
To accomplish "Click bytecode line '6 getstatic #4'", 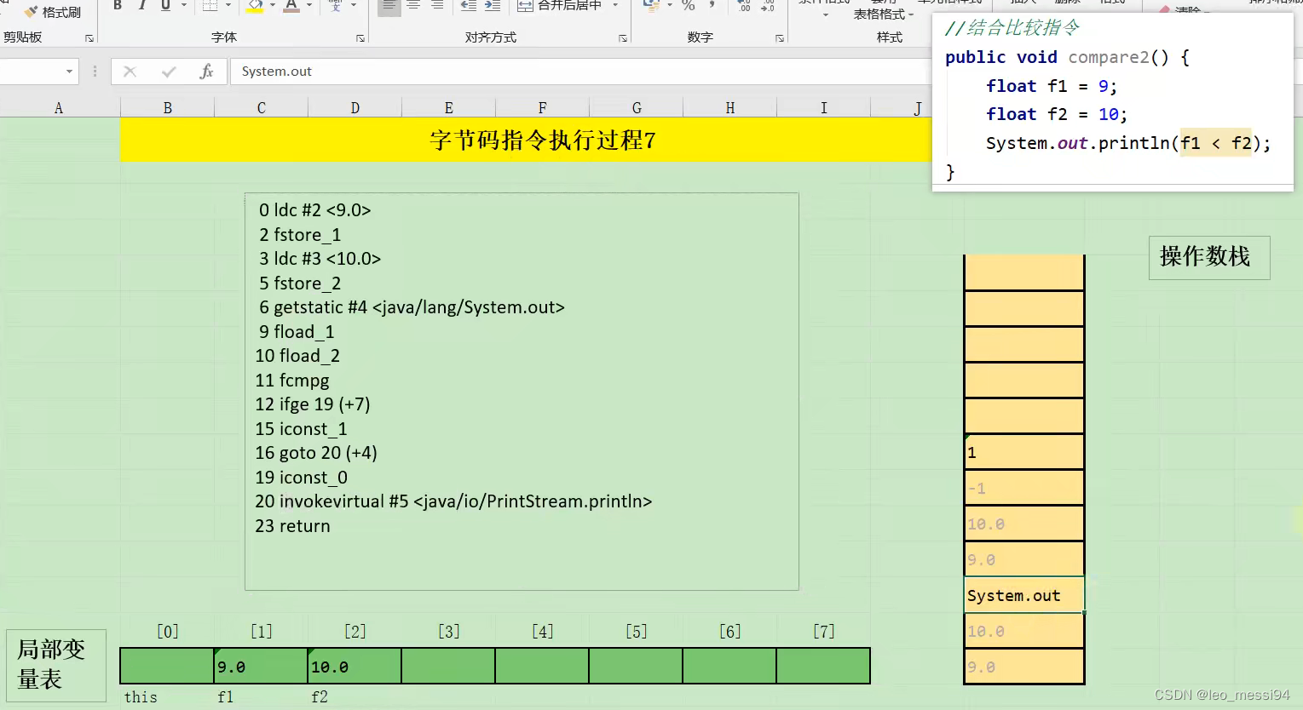I will 412,307.
